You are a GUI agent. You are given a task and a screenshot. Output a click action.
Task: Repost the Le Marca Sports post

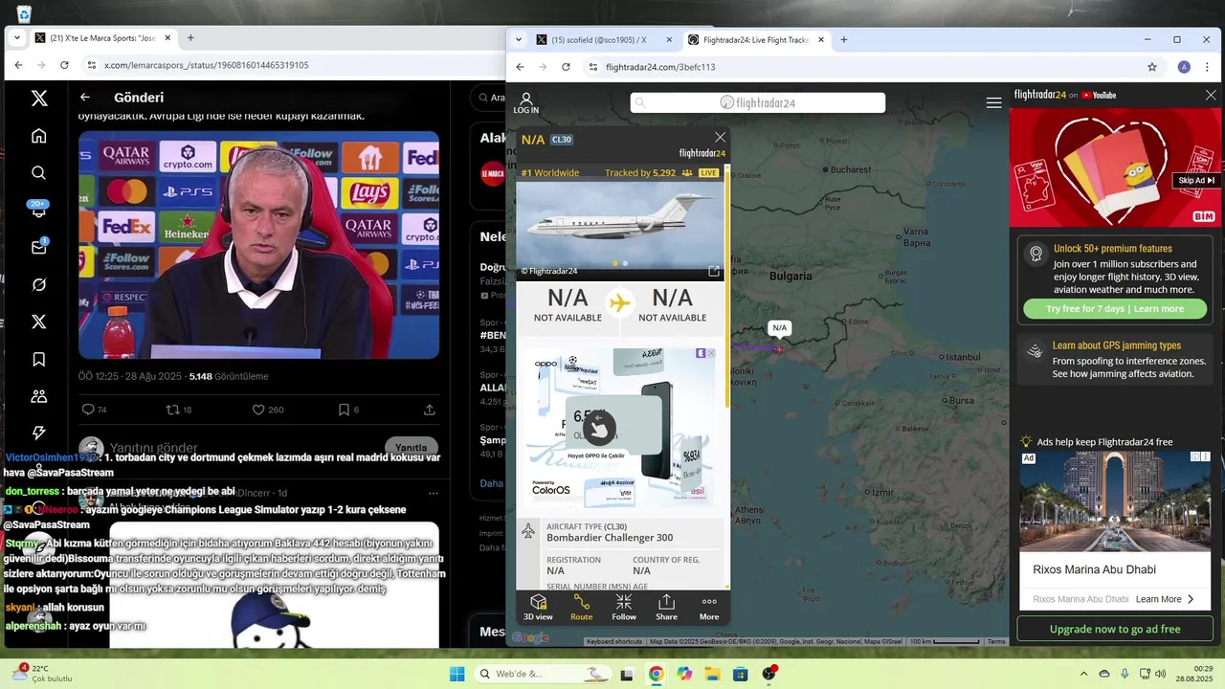click(x=179, y=410)
